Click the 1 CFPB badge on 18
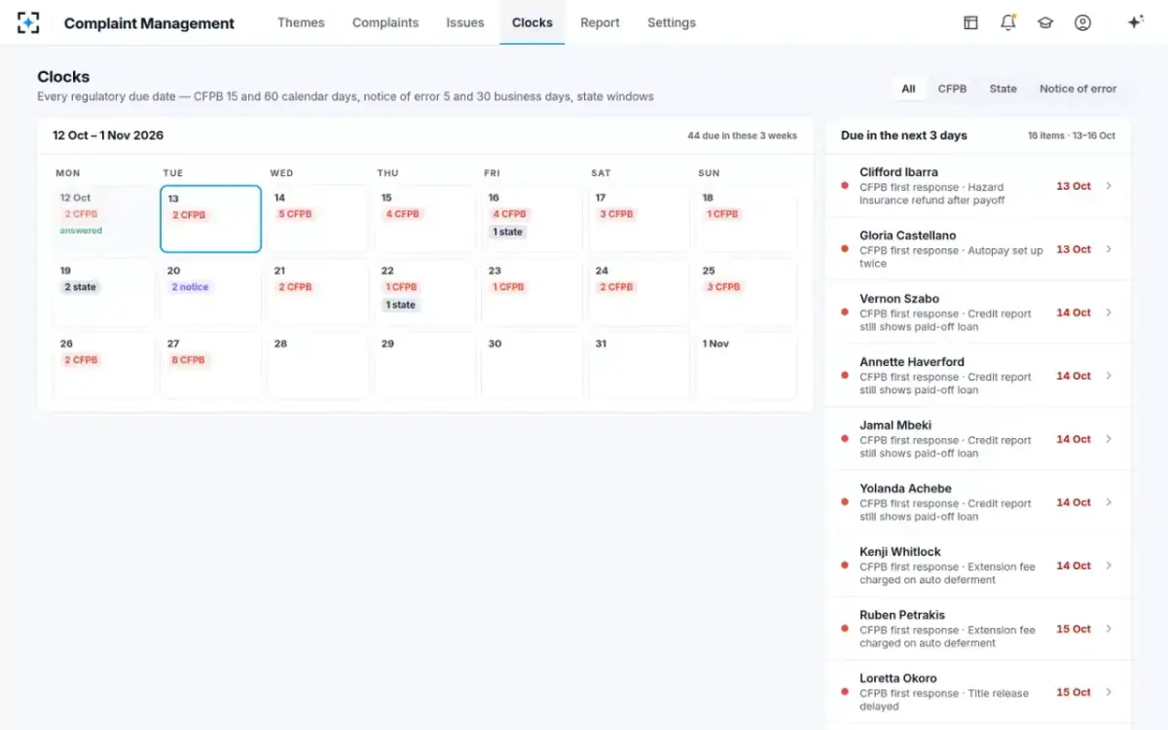Viewport: 1168px width, 730px height. (722, 214)
